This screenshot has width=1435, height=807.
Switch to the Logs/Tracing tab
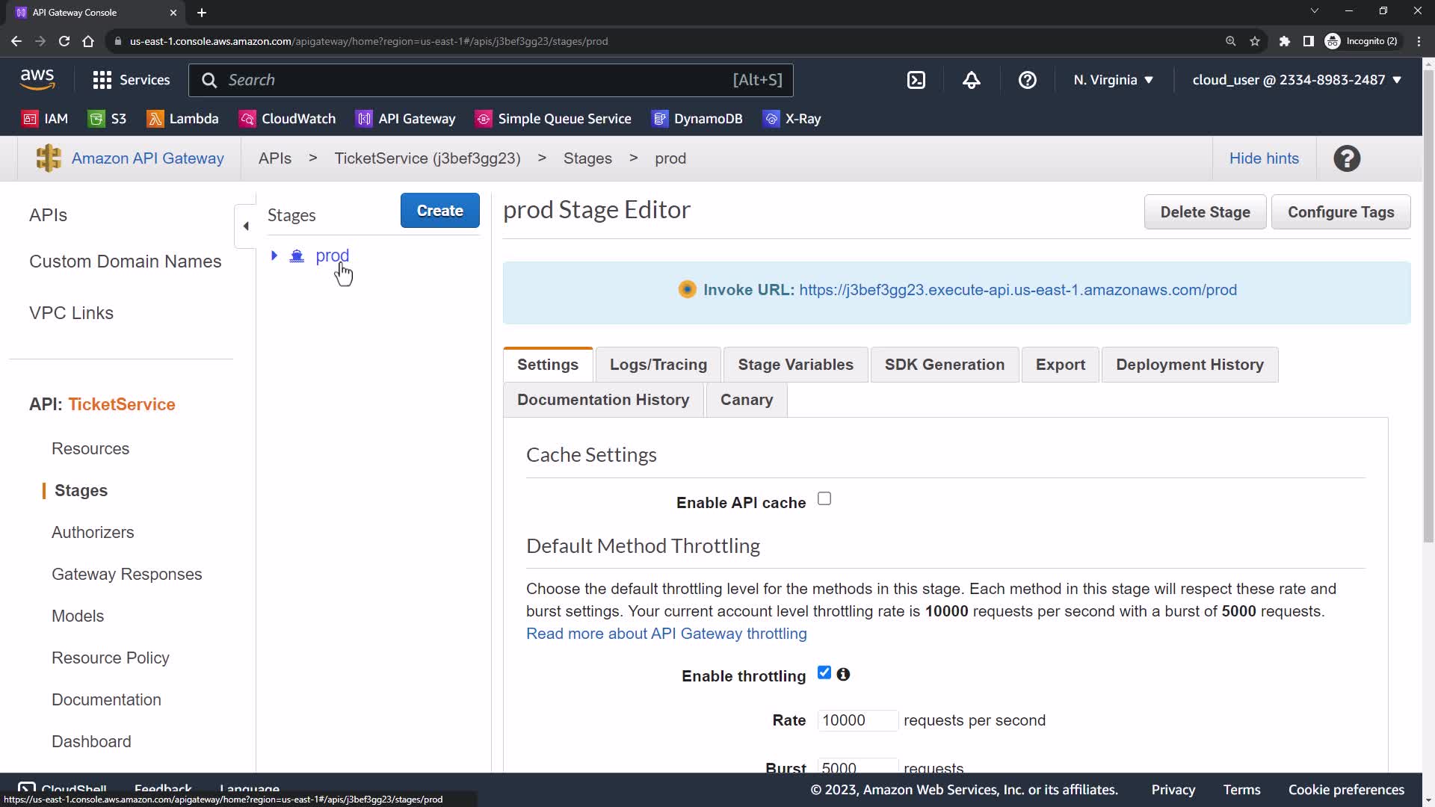tap(658, 365)
